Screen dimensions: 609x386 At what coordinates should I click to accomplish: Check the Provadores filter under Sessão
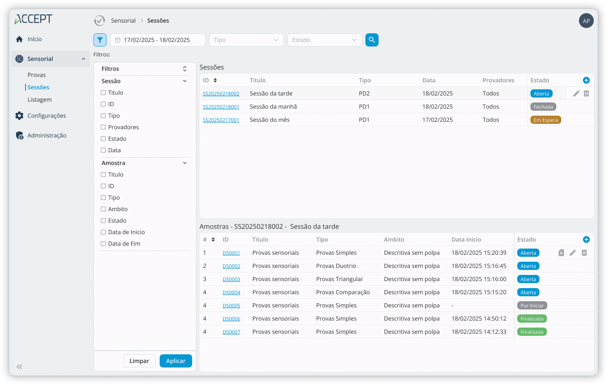[x=103, y=127]
